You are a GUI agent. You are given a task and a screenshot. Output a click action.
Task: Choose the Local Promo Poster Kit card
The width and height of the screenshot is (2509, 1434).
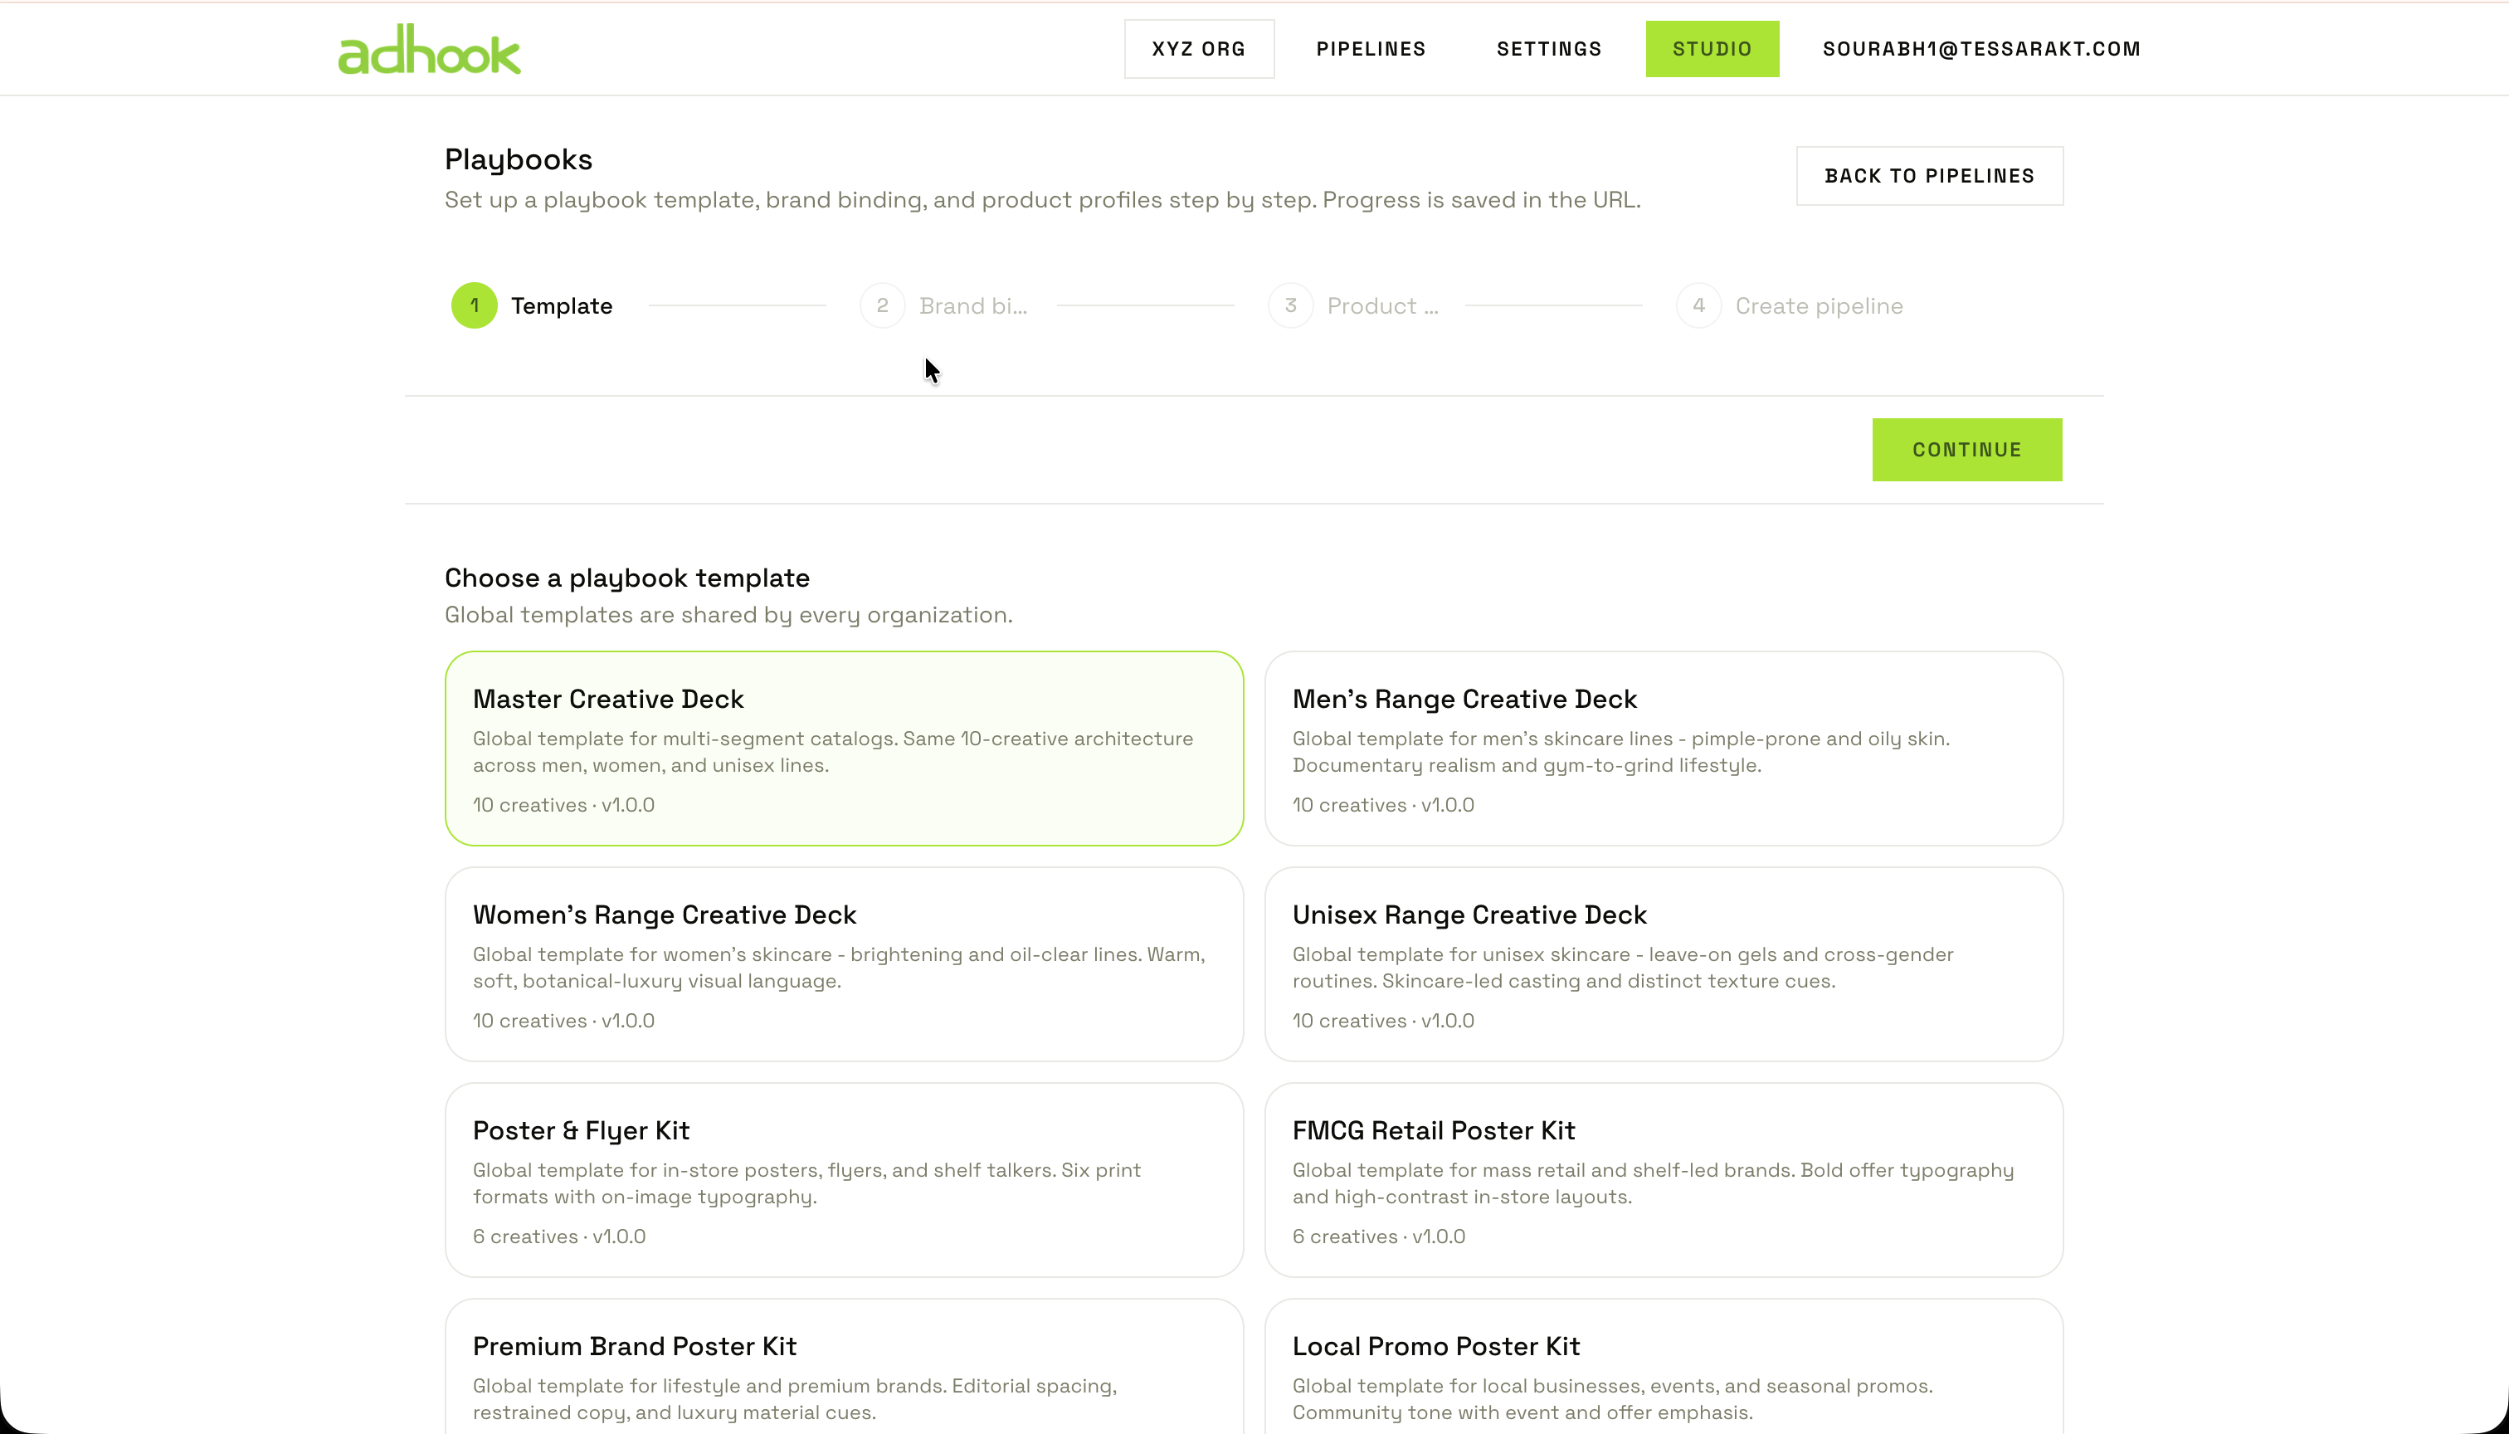(1664, 1366)
